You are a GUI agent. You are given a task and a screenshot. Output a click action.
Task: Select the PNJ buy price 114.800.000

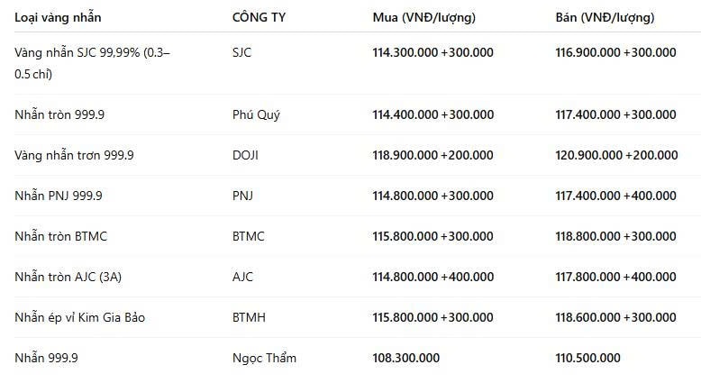coord(405,196)
